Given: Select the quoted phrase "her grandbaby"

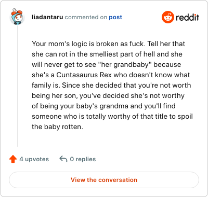Looking at the screenshot, I should [125, 65].
